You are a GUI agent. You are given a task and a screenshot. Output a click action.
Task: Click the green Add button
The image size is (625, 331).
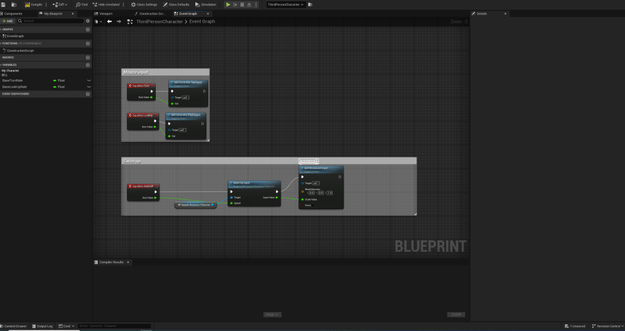pyautogui.click(x=7, y=21)
